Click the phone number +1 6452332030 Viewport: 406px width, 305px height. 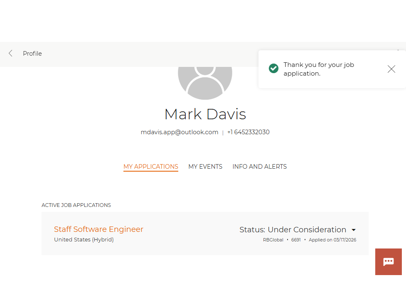coord(248,132)
